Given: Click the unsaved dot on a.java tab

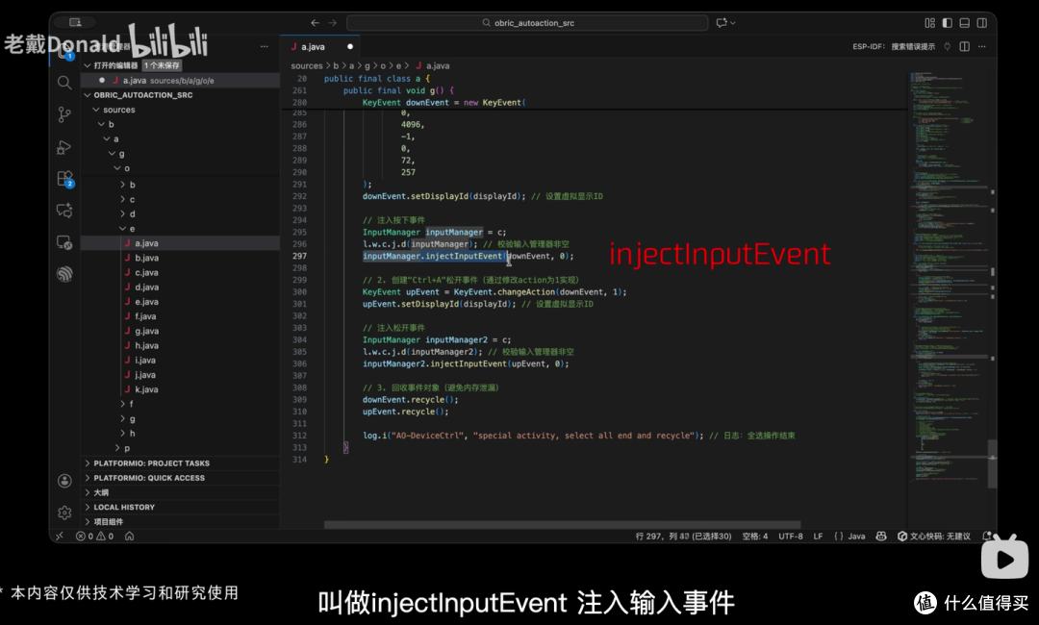Looking at the screenshot, I should (x=350, y=46).
